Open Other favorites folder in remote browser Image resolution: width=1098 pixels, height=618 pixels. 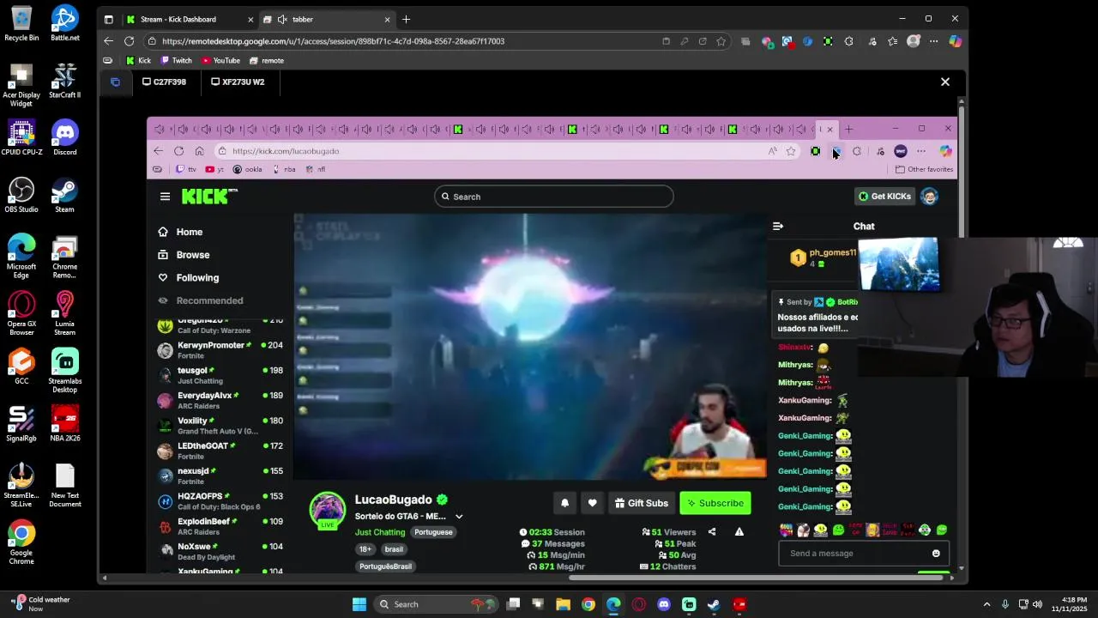[924, 169]
